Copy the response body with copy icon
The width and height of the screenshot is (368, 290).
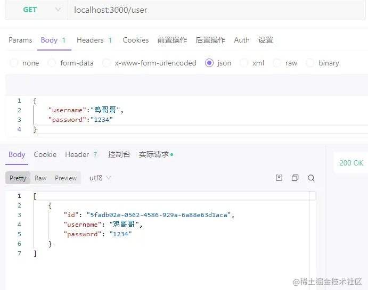tap(295, 178)
